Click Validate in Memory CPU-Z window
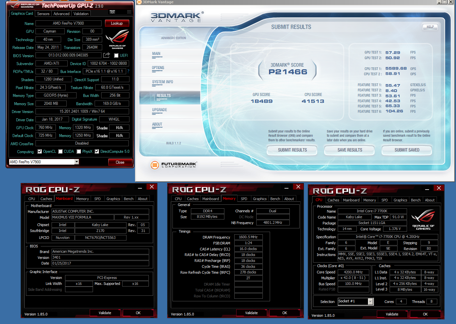456x324 pixels. coord(251,313)
